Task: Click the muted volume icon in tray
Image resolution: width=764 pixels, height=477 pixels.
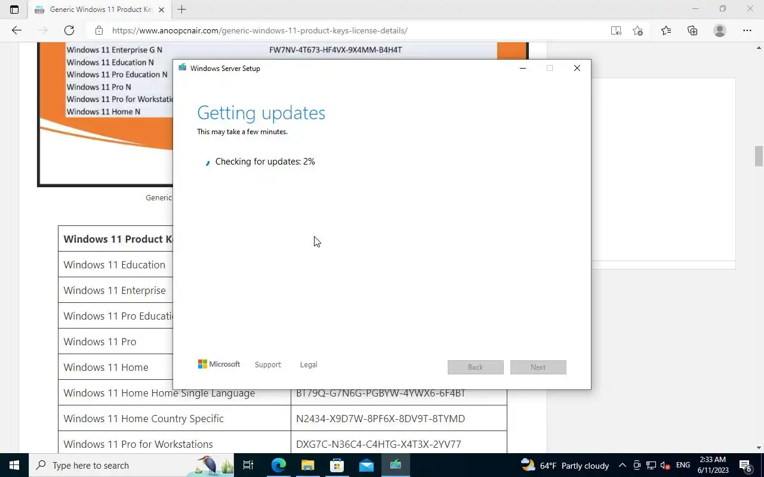Action: pyautogui.click(x=666, y=465)
